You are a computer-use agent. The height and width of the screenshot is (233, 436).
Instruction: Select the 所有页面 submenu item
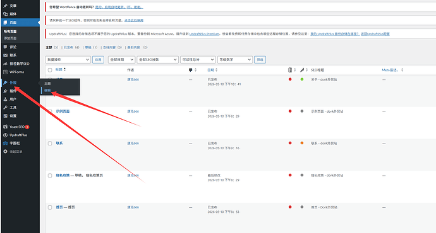tap(10, 31)
